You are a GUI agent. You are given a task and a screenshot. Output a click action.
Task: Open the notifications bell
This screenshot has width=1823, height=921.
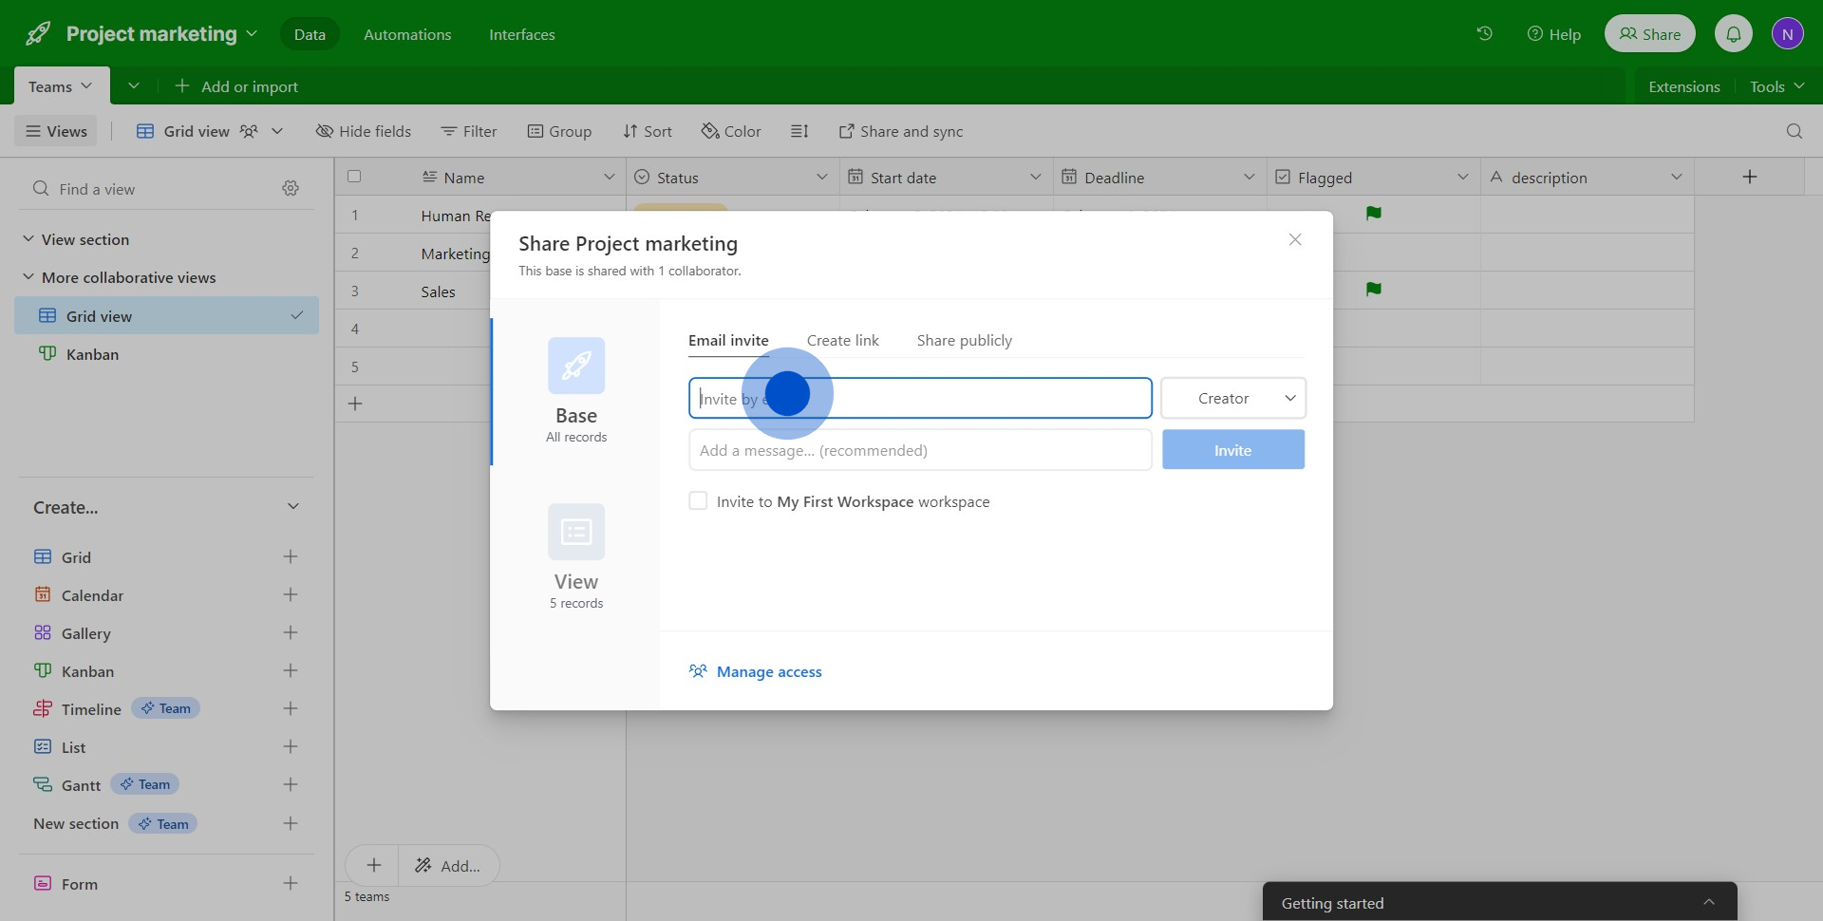tap(1733, 34)
